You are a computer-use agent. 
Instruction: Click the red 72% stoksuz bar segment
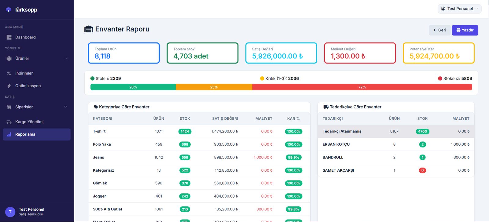pyautogui.click(x=362, y=87)
